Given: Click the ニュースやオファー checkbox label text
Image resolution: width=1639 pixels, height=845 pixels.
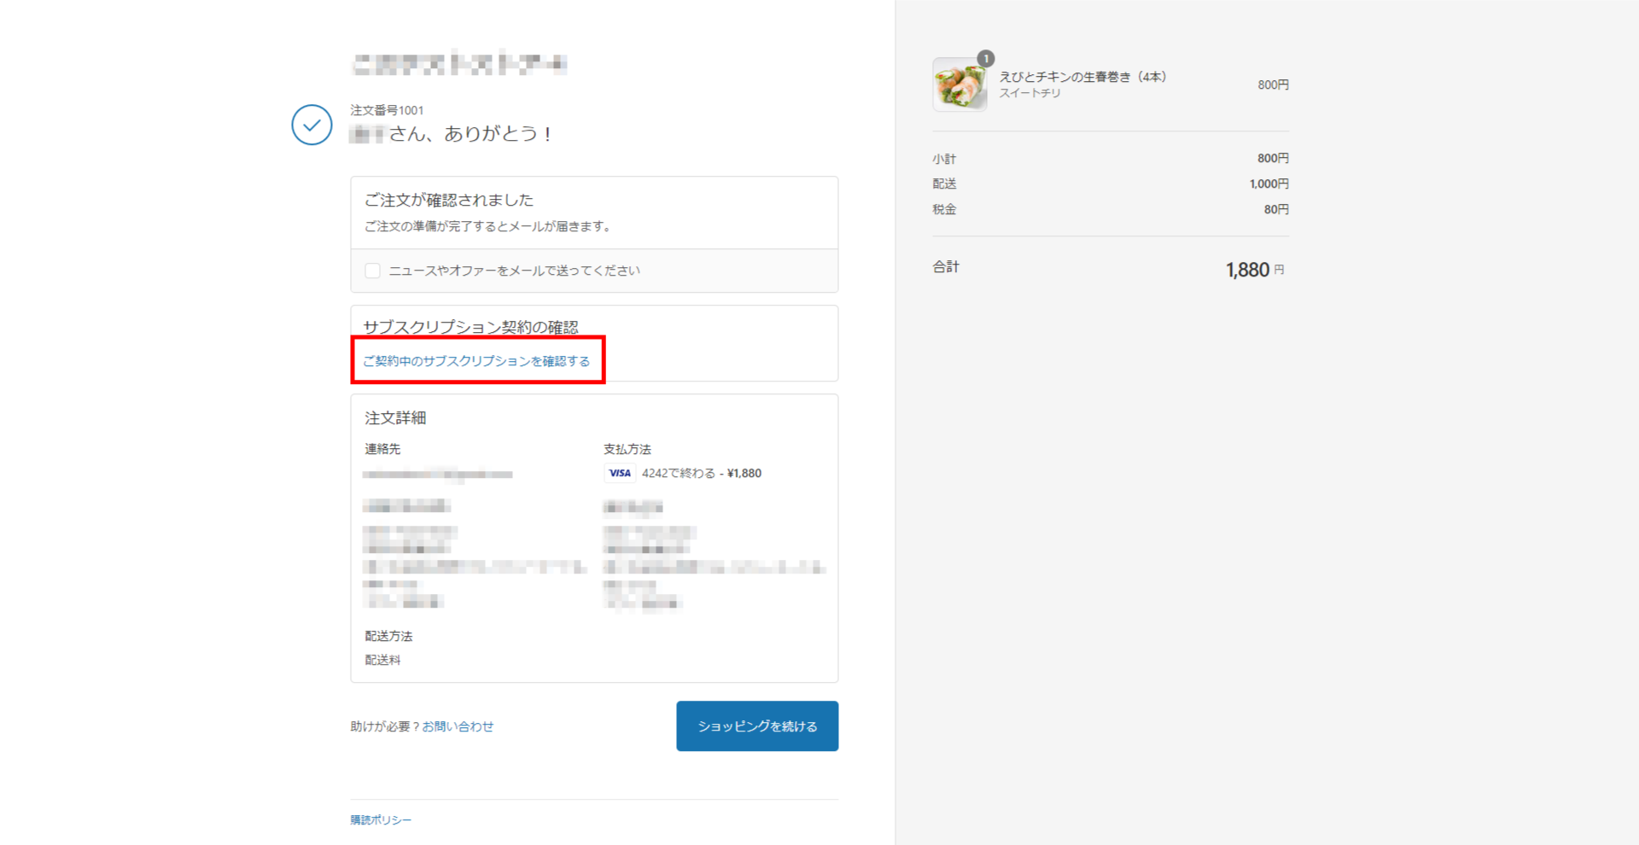Looking at the screenshot, I should tap(514, 271).
